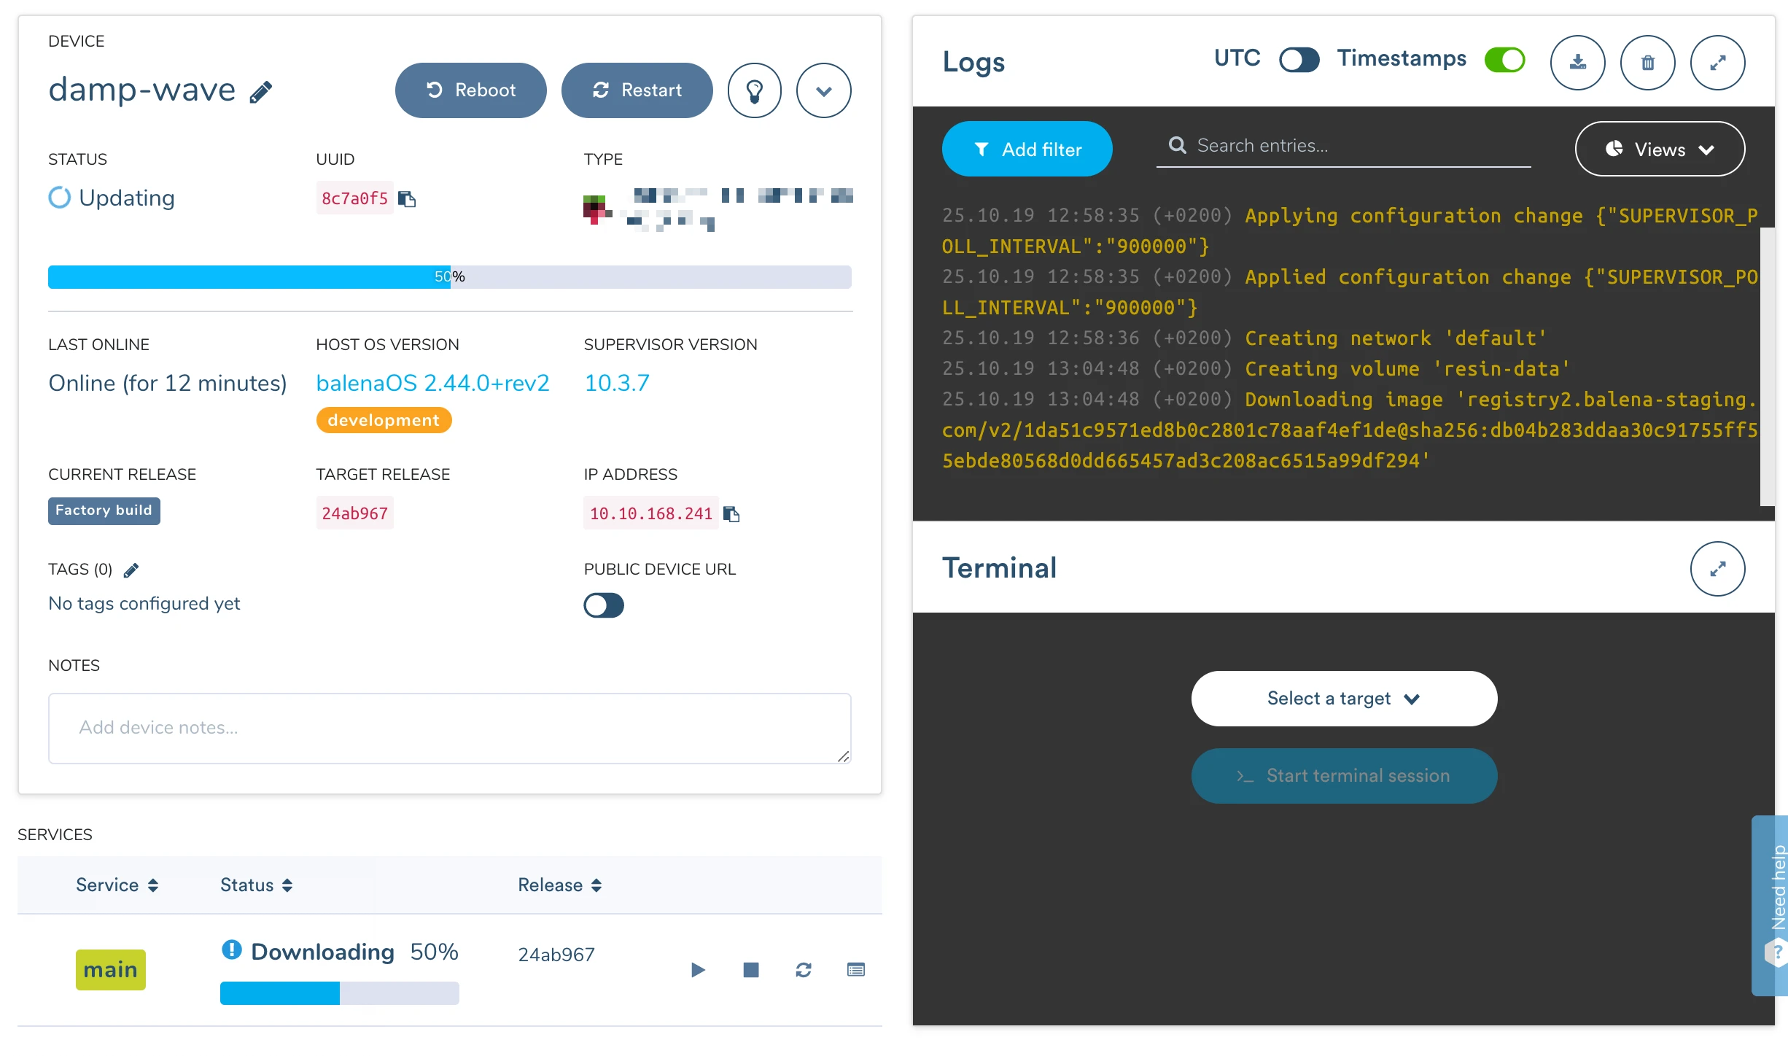
Task: Disable log Timestamps
Action: [x=1505, y=60]
